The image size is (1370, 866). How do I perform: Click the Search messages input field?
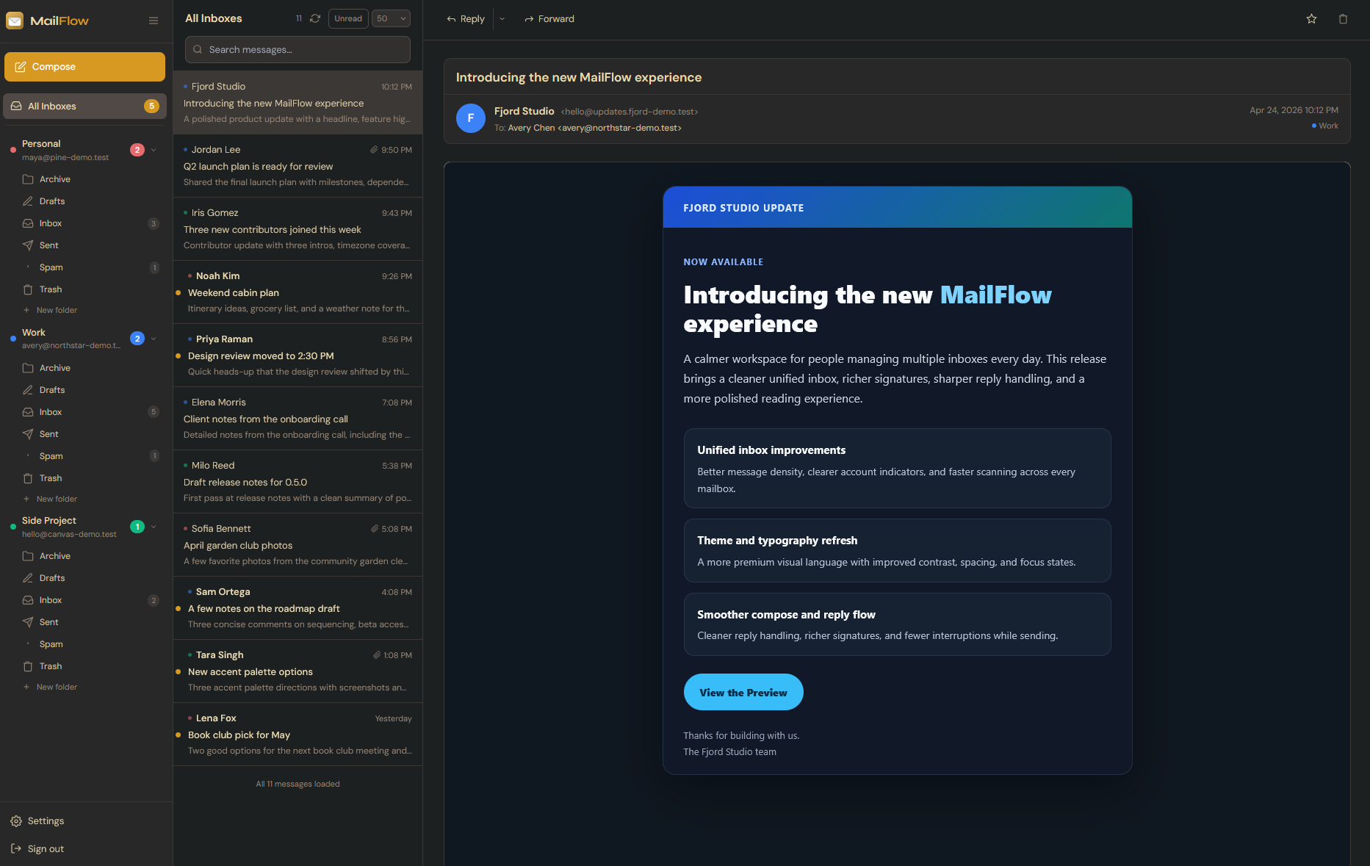click(297, 49)
